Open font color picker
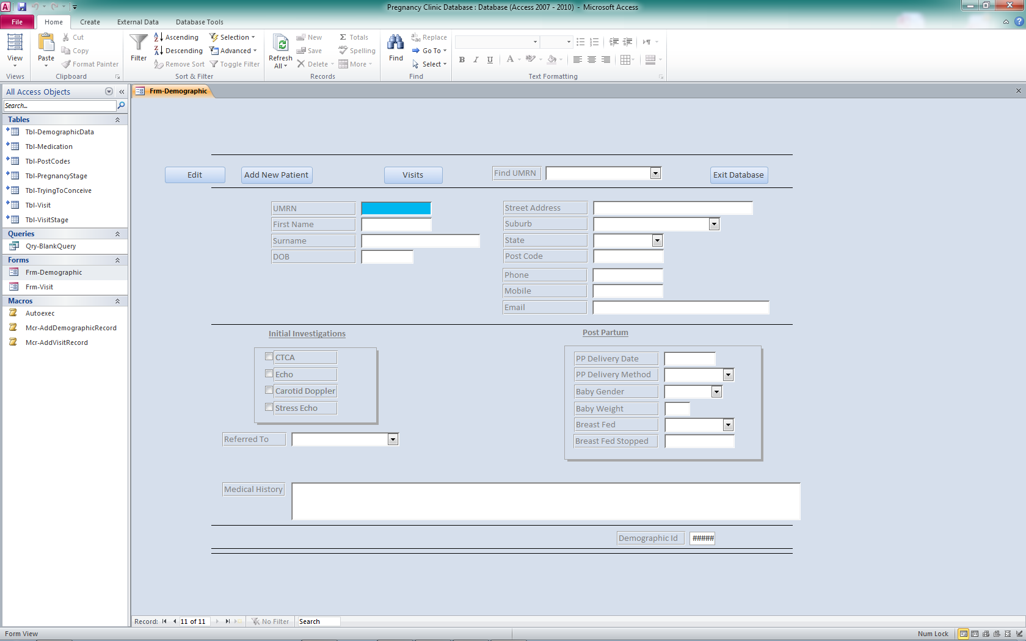The height and width of the screenshot is (641, 1026). pyautogui.click(x=519, y=60)
